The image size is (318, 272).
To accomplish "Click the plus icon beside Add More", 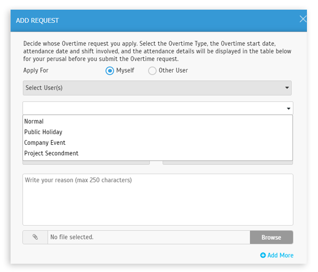I will [263, 255].
